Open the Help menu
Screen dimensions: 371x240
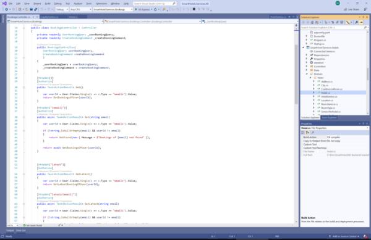126,4
